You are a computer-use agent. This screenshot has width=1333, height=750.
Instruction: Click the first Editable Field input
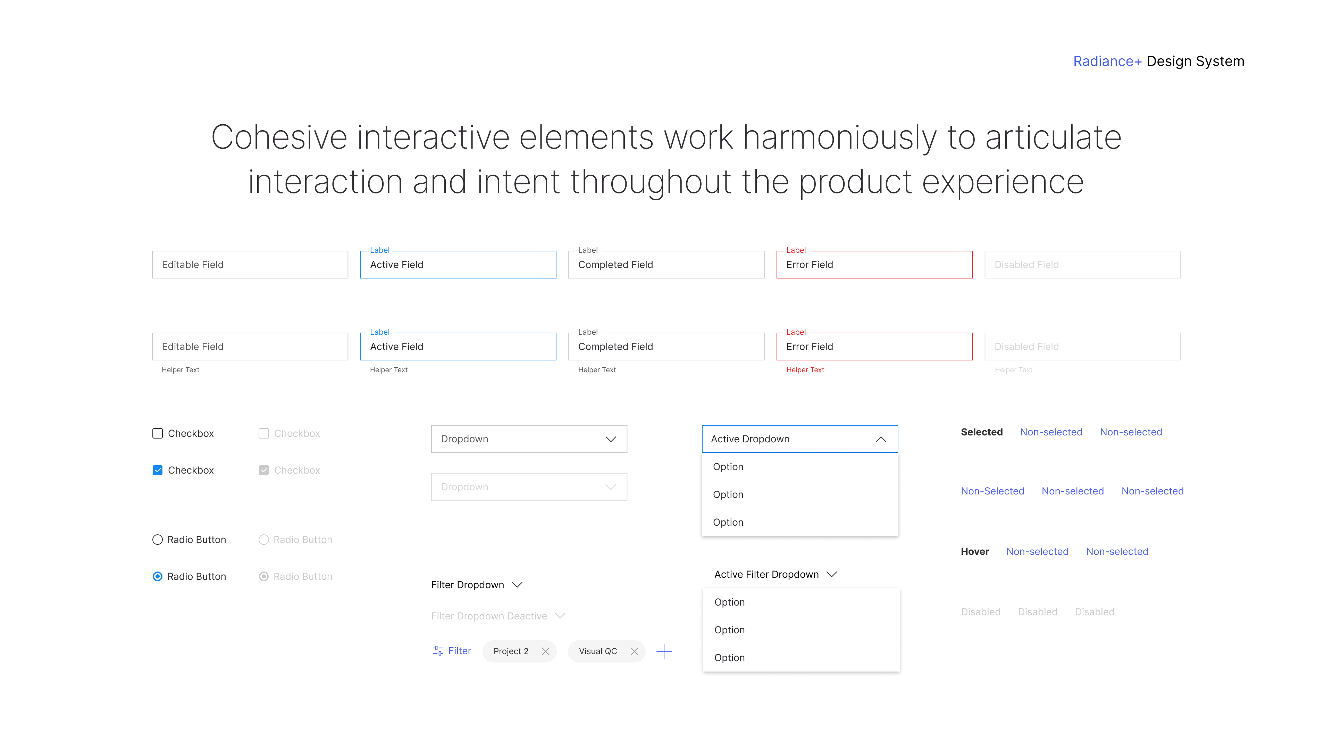[x=250, y=265]
